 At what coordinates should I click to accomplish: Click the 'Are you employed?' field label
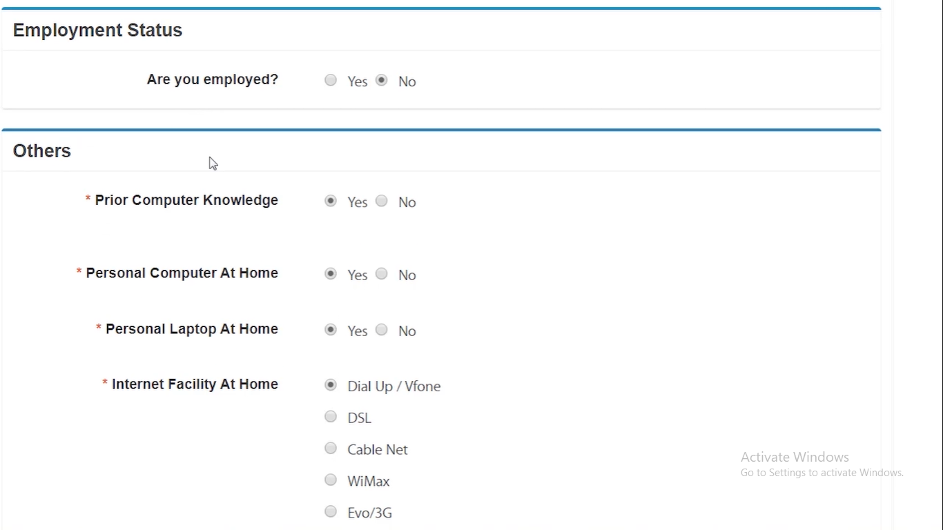[x=212, y=79]
